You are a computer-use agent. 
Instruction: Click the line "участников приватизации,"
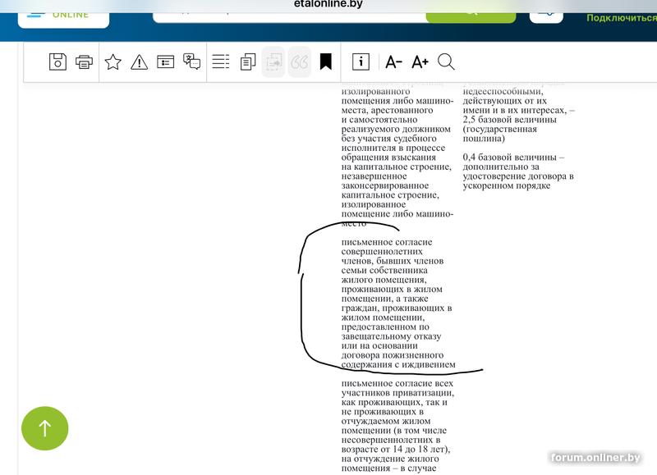pyautogui.click(x=397, y=393)
